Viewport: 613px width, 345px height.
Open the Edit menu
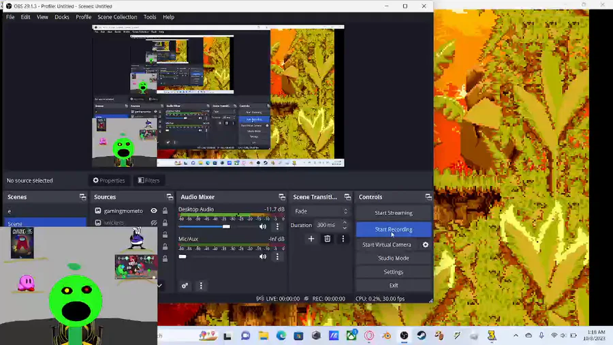(x=25, y=17)
